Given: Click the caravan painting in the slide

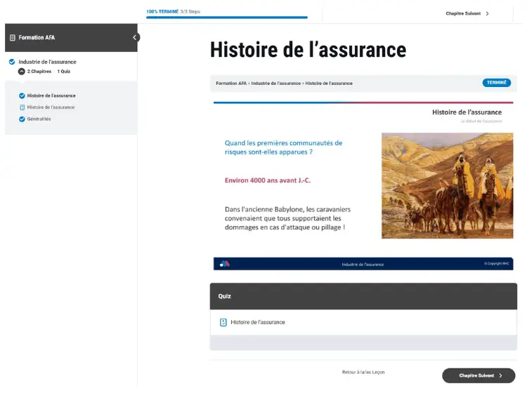Looking at the screenshot, I should point(447,186).
